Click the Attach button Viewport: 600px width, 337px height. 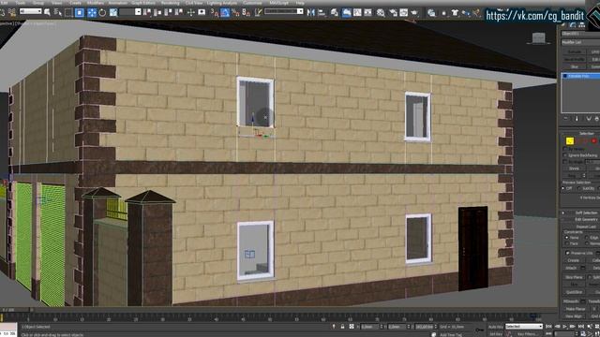point(571,268)
